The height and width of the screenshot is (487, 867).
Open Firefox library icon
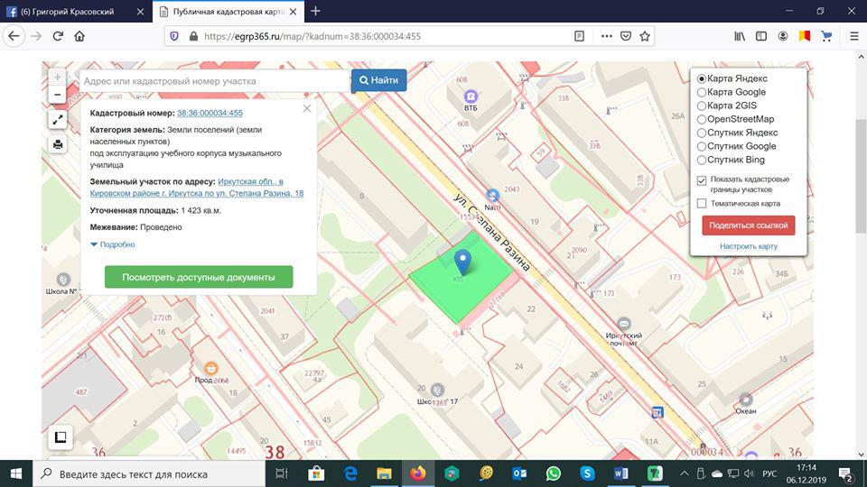click(740, 36)
